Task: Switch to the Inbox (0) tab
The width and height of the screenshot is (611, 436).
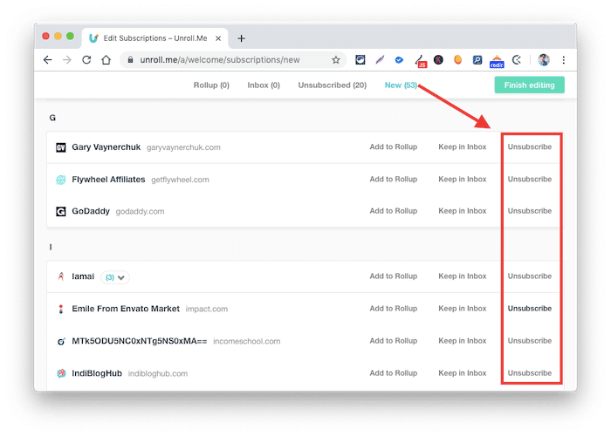Action: [x=264, y=85]
